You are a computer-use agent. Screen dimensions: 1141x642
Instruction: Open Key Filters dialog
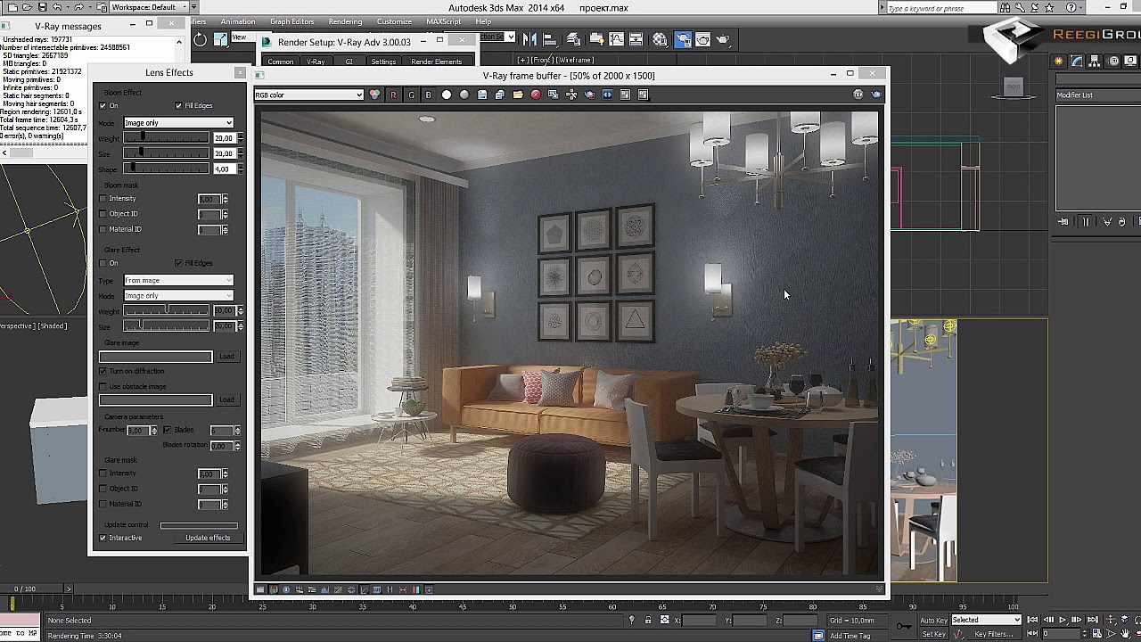[994, 634]
